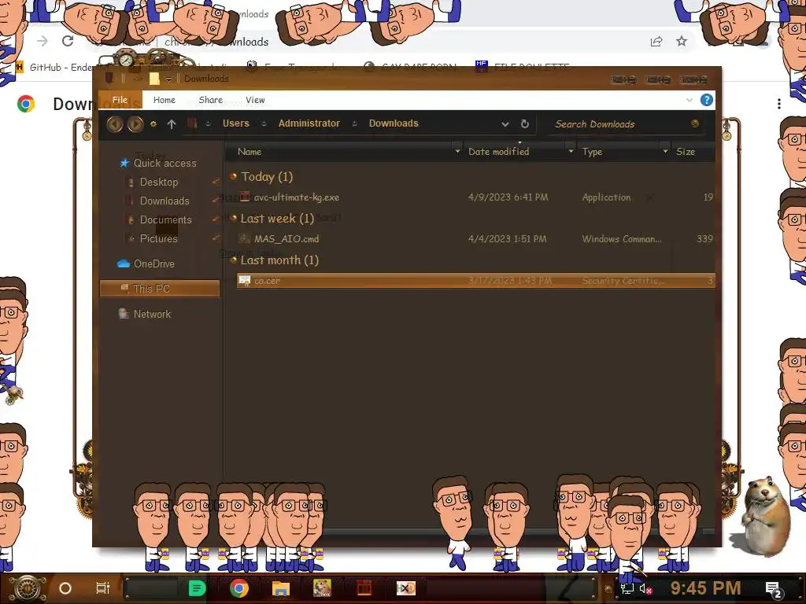Screen dimensions: 806x604
Task: Collapse the Today (1) group
Action: (233, 177)
